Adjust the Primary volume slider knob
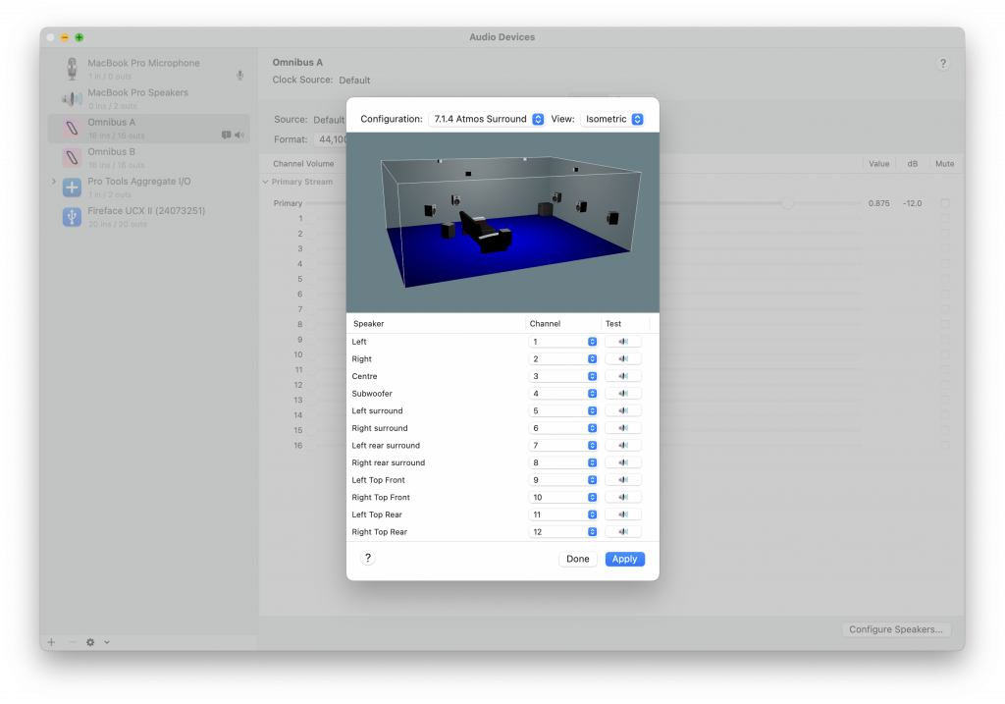Viewport: 1005px width, 704px height. [787, 203]
